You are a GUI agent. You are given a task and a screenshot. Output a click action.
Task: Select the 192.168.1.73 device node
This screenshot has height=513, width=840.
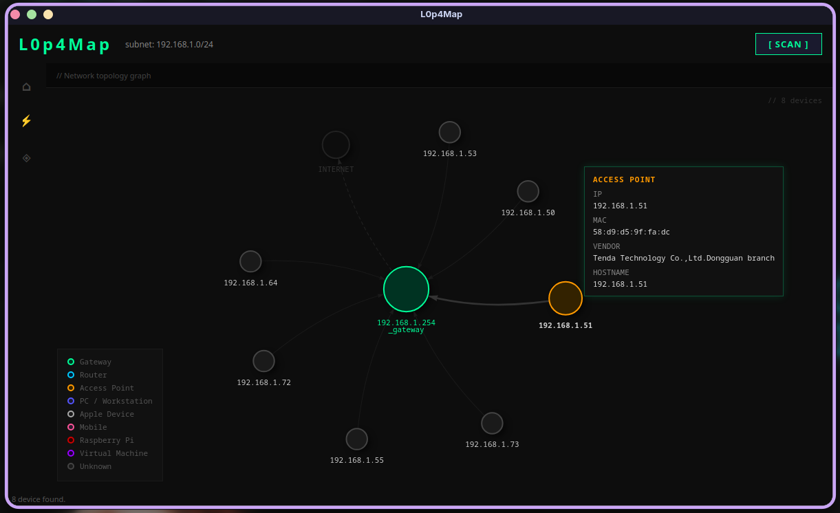click(x=492, y=423)
